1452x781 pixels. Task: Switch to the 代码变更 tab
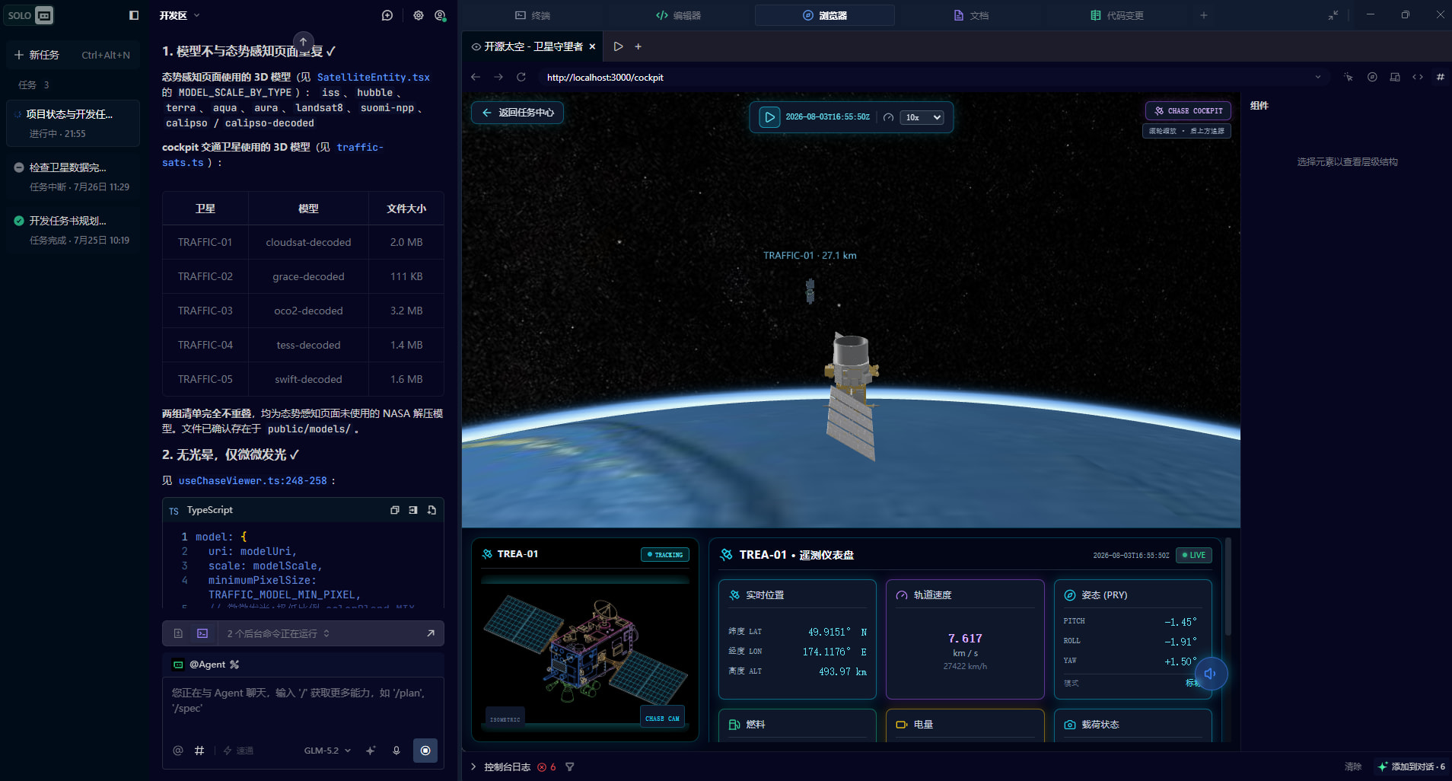click(x=1117, y=15)
